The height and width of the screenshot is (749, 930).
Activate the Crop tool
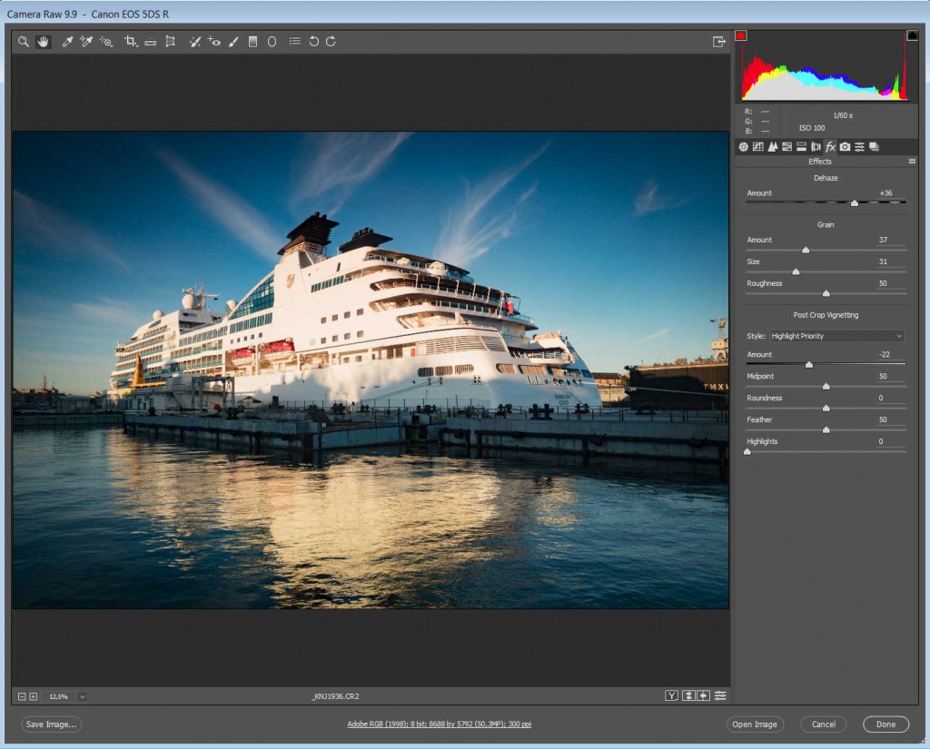tap(131, 42)
